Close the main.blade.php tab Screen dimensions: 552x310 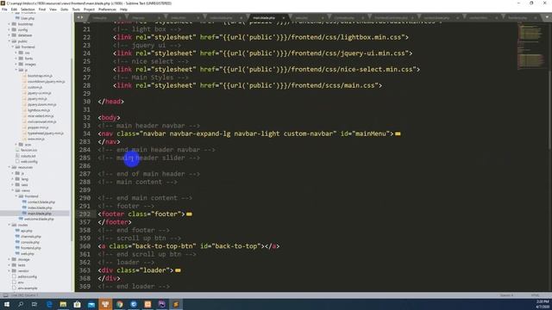(x=284, y=17)
